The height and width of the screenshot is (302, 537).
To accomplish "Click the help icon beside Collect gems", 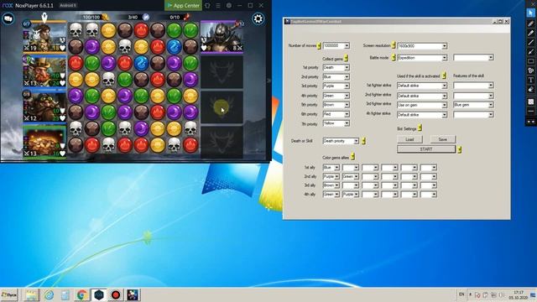I will pyautogui.click(x=347, y=59).
